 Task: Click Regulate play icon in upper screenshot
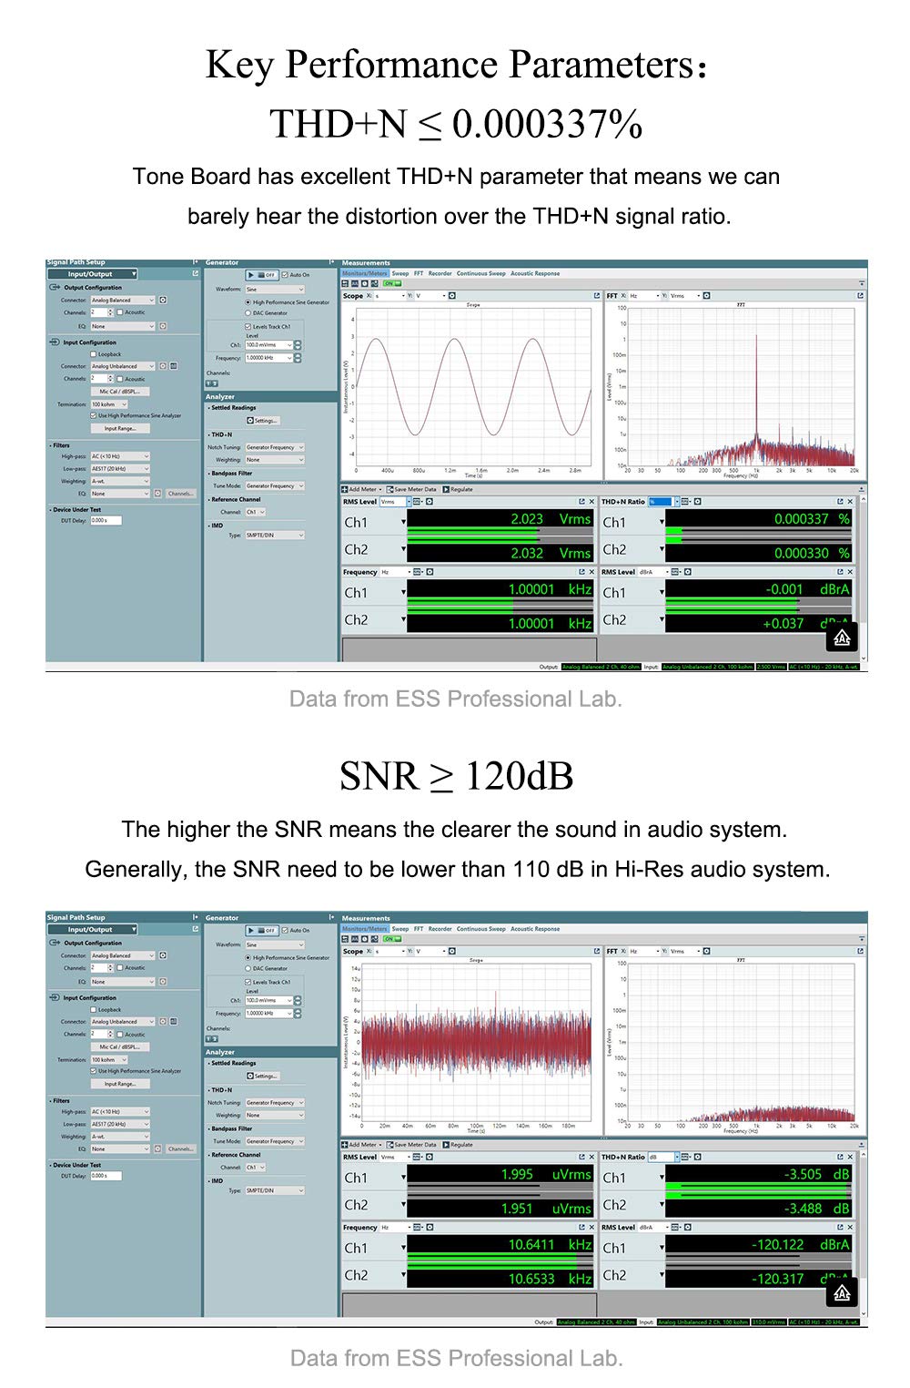click(446, 489)
